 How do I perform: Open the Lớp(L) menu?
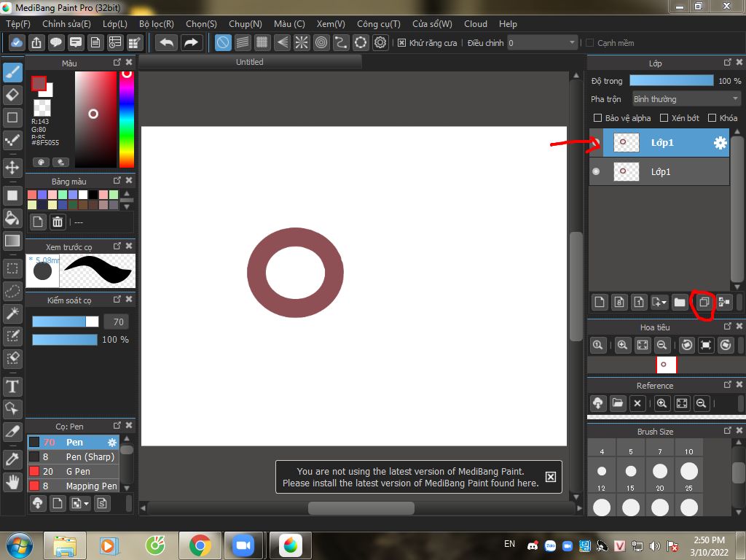point(114,24)
